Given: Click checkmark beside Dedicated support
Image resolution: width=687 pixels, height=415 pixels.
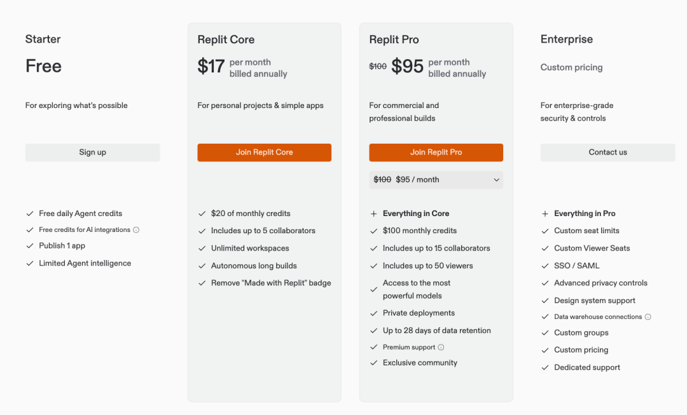Looking at the screenshot, I should (x=545, y=368).
